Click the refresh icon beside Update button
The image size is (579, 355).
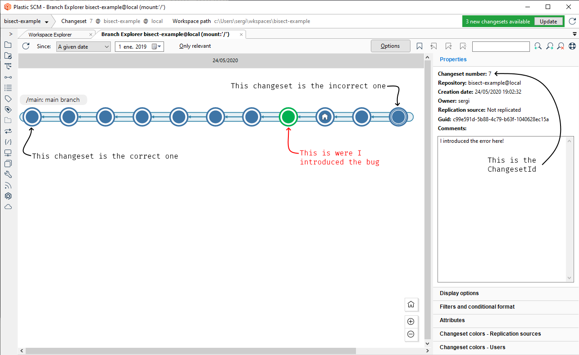[x=572, y=21]
